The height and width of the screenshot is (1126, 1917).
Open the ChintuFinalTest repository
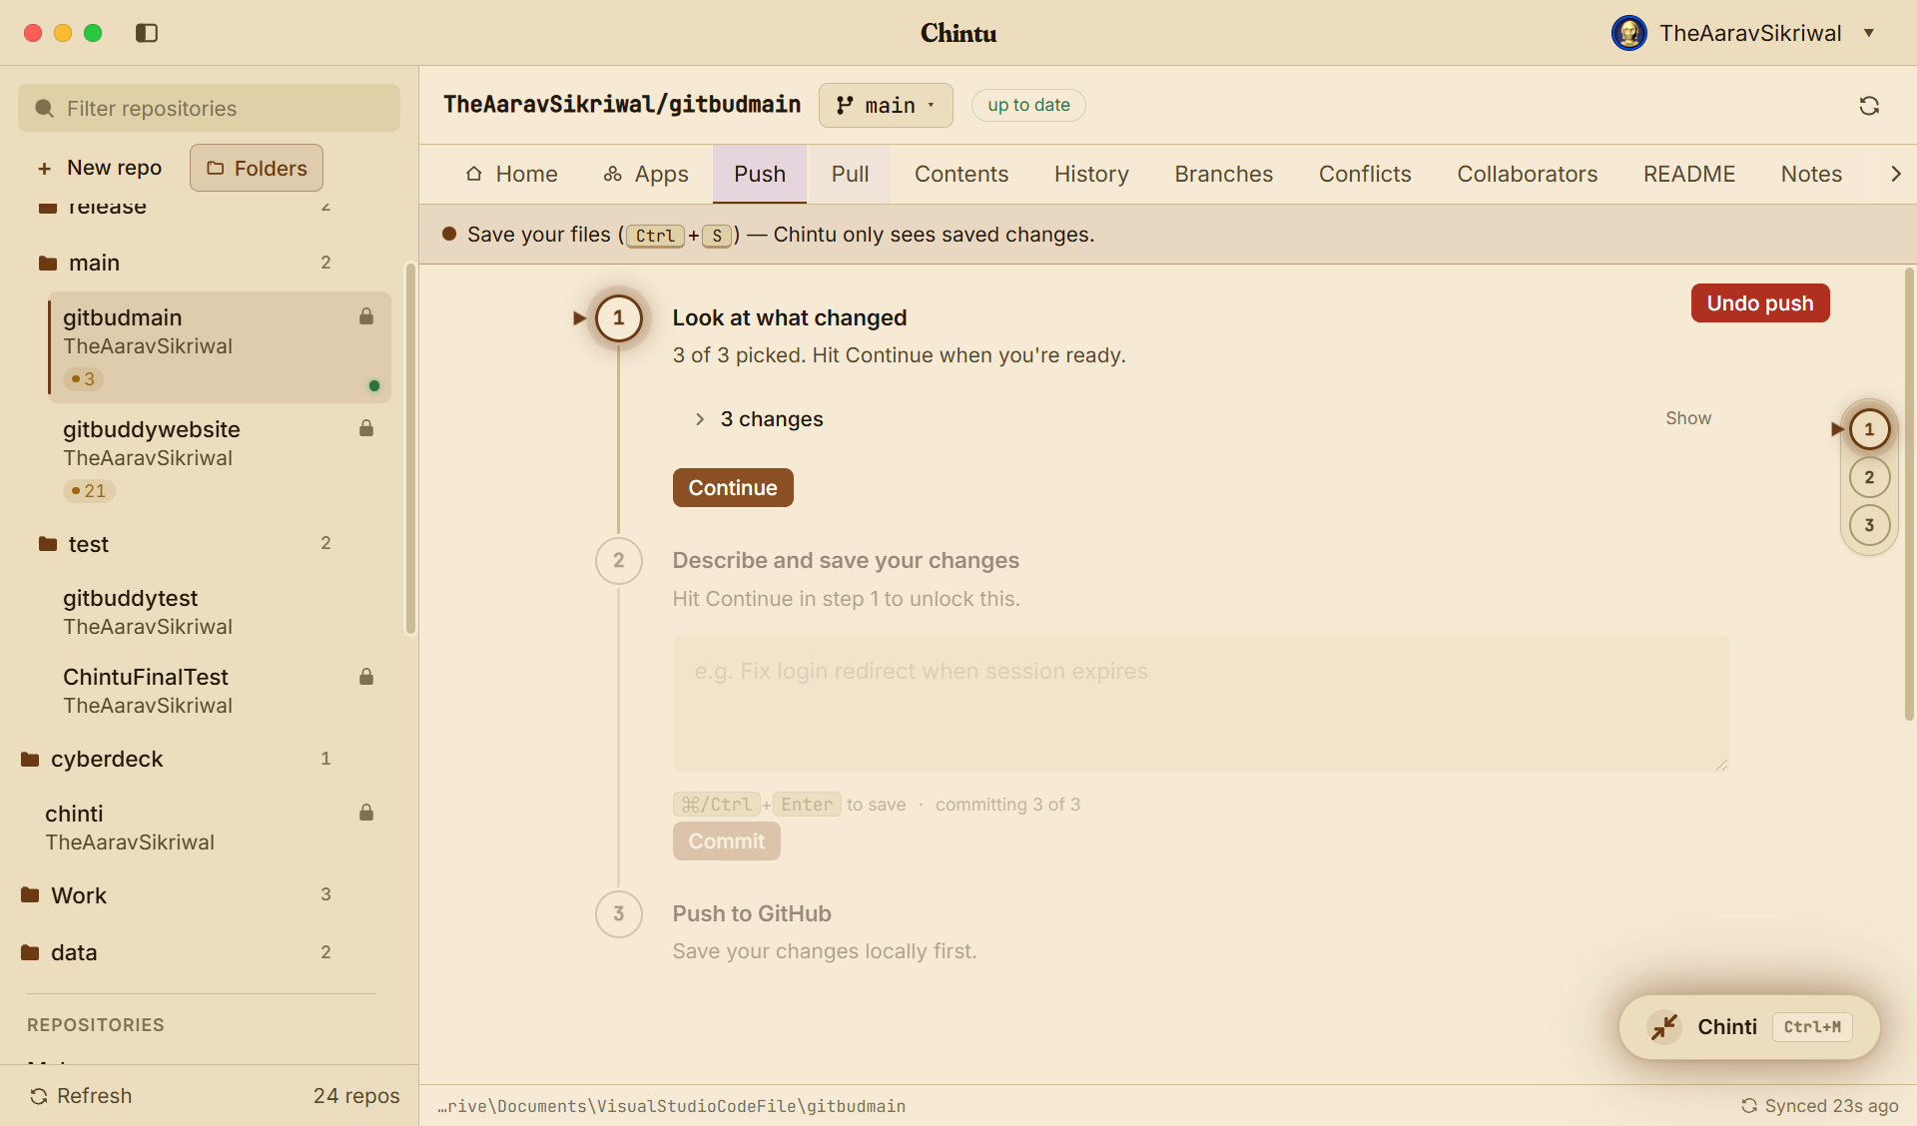tap(219, 690)
